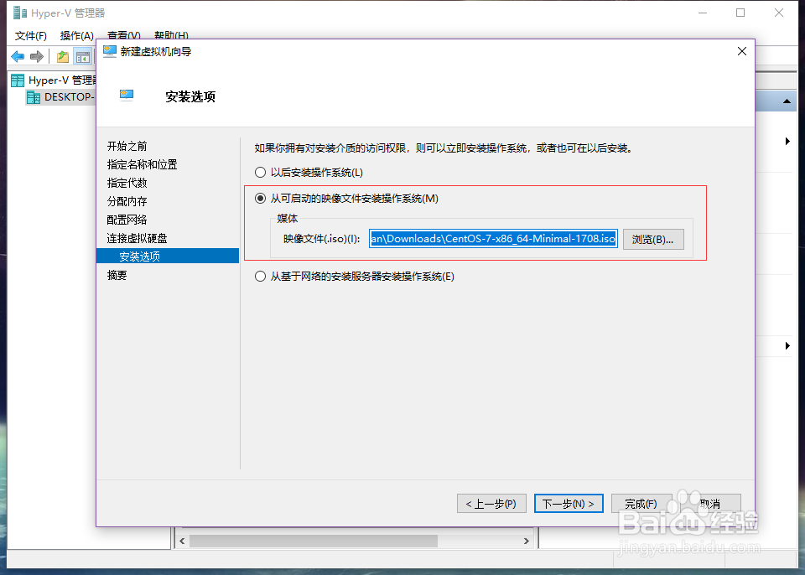The width and height of the screenshot is (805, 575).
Task: Select the Hyper-V 管理器 root icon
Action: click(17, 80)
